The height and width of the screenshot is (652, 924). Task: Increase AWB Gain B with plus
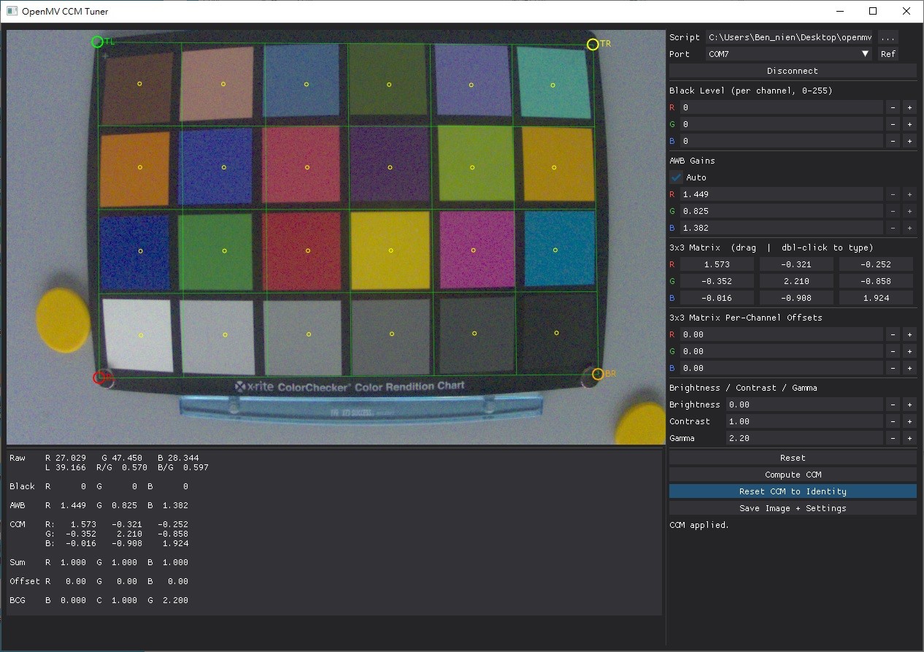tap(909, 228)
